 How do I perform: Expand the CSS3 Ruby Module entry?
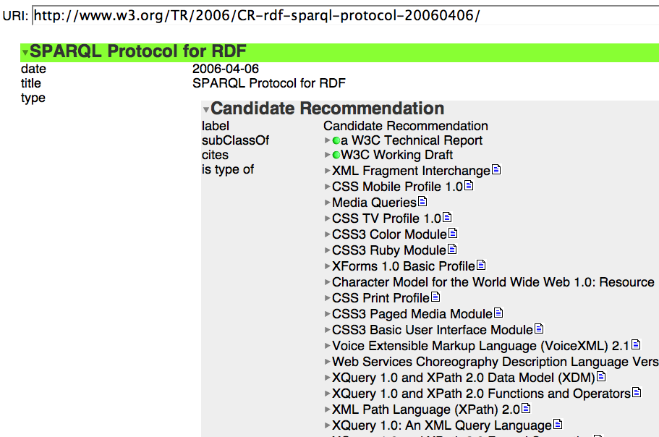328,250
